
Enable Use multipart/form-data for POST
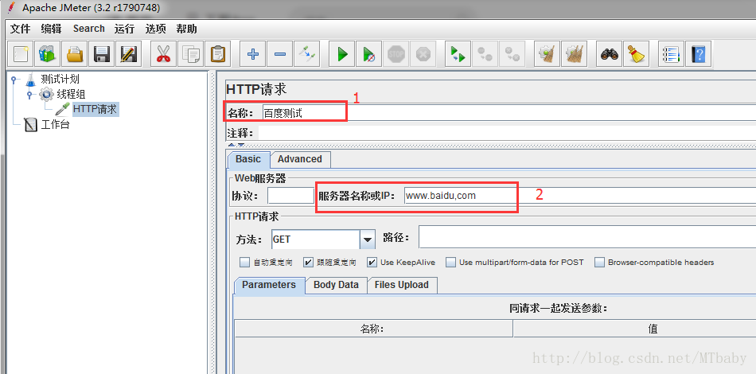(450, 262)
